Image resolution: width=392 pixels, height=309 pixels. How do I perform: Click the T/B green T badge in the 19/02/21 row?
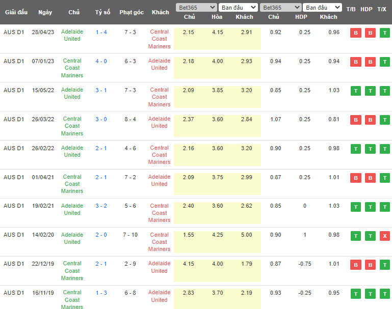pos(355,207)
